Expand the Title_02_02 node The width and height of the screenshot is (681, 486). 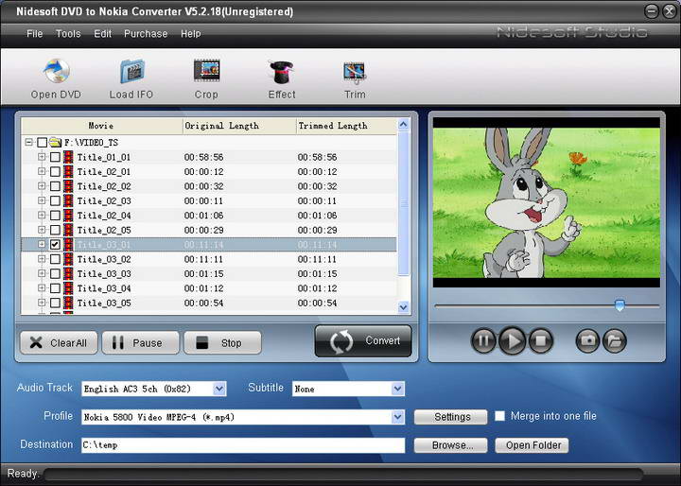42,186
